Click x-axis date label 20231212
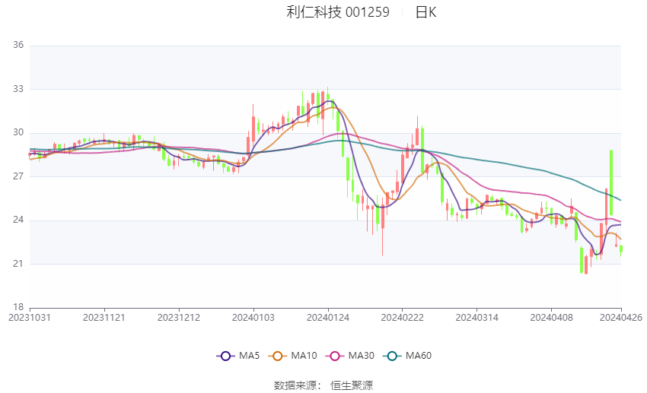Screen dimensions: 647x393 pyautogui.click(x=179, y=318)
